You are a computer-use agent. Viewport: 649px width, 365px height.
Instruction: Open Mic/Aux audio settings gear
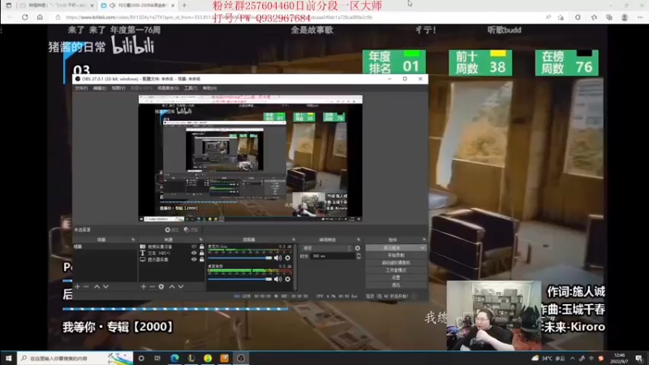(288, 258)
